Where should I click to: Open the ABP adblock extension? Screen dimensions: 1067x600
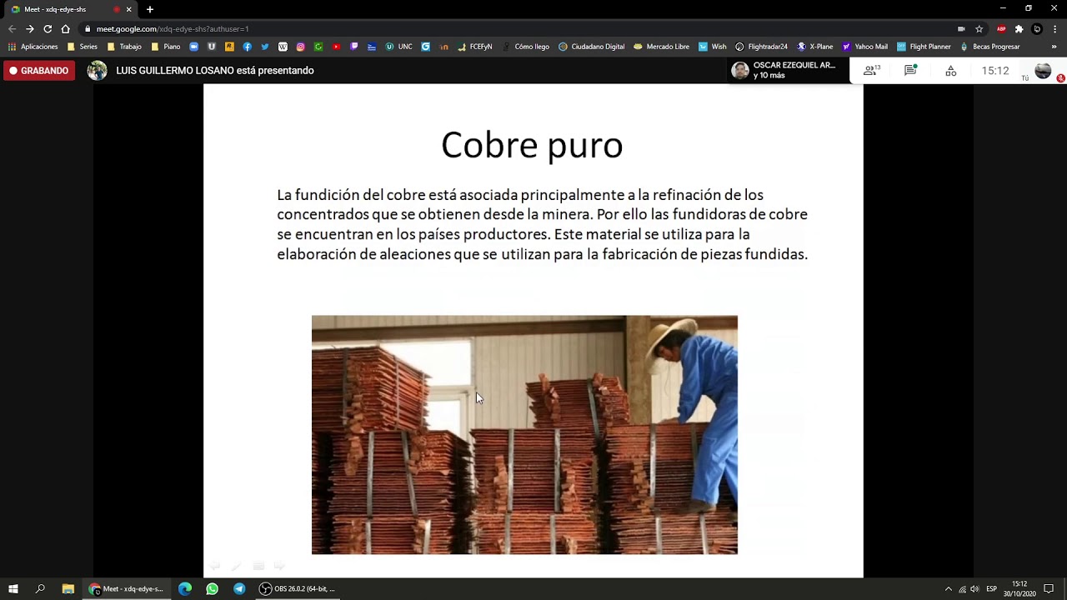(x=1001, y=28)
